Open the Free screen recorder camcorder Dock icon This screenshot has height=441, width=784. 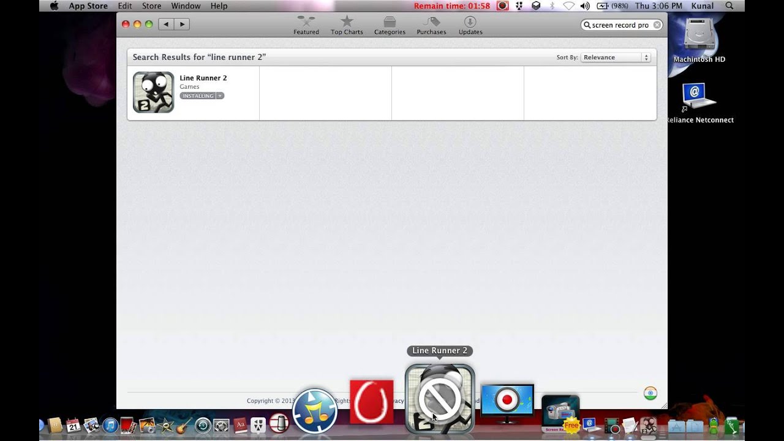(x=560, y=414)
